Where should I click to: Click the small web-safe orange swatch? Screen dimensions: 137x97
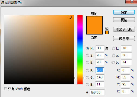pos(107,32)
